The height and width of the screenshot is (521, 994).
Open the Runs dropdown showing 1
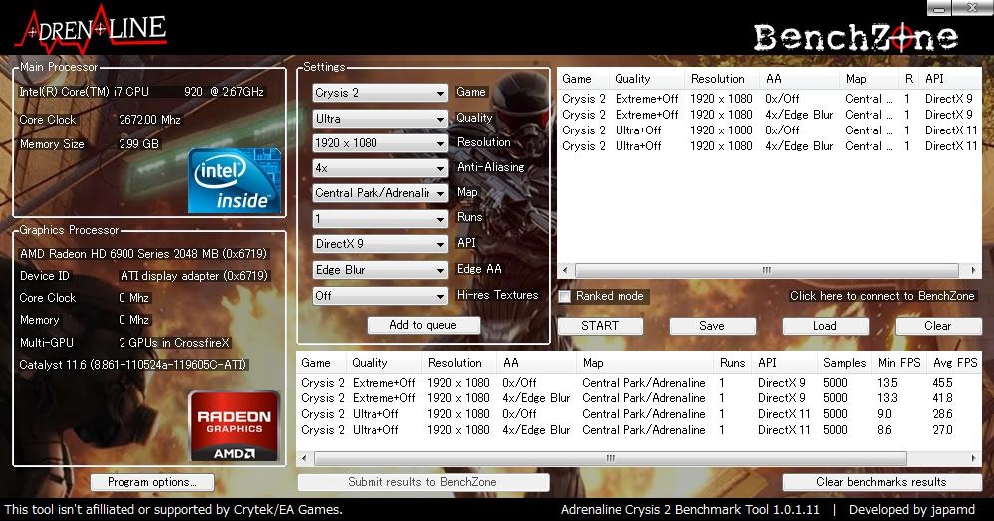pos(379,219)
